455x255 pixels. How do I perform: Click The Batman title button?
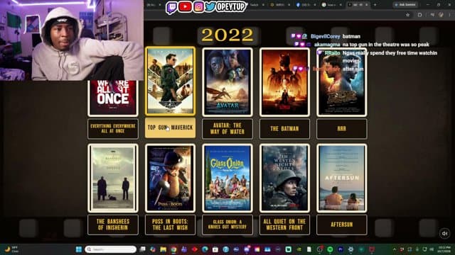284,129
